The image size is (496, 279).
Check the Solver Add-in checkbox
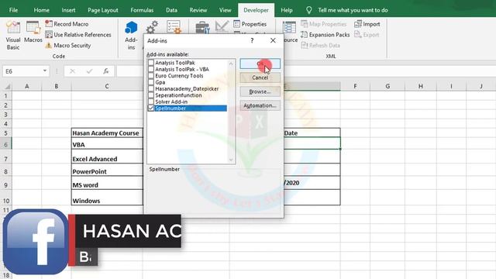pos(151,102)
